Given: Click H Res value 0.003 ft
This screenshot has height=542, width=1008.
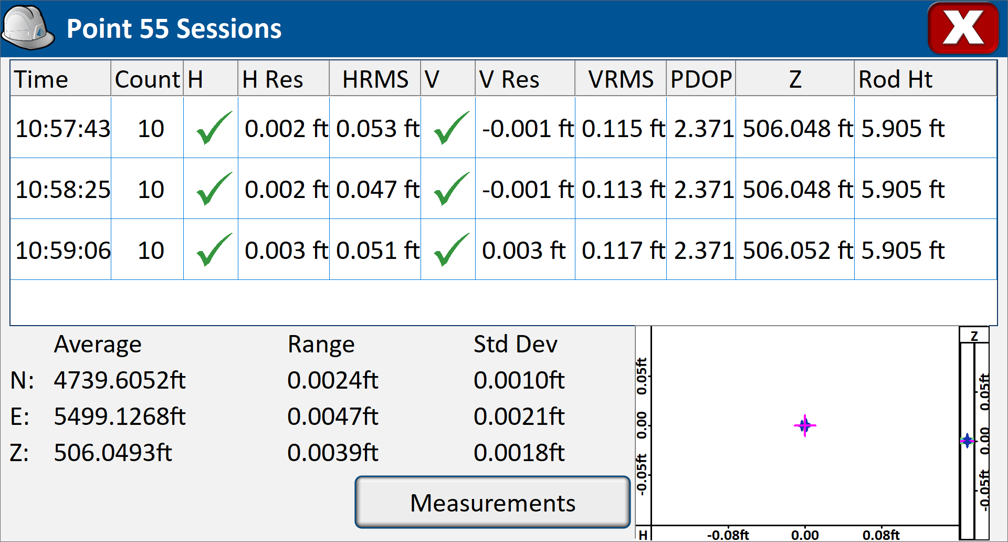Looking at the screenshot, I should (287, 251).
